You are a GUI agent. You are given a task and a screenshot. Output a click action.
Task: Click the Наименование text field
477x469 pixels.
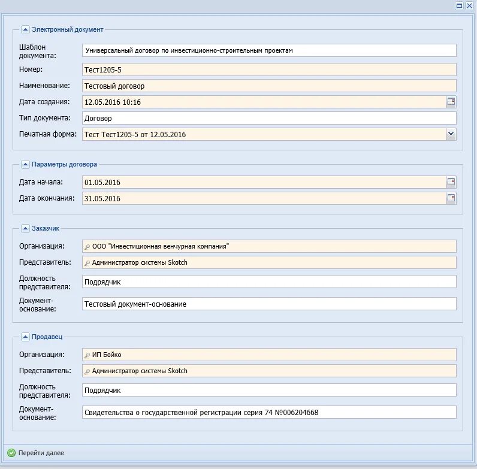click(x=268, y=86)
